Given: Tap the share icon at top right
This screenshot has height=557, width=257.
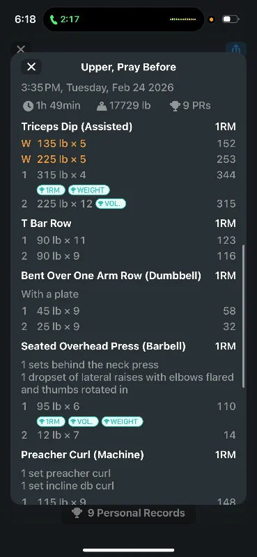Looking at the screenshot, I should click(x=236, y=49).
